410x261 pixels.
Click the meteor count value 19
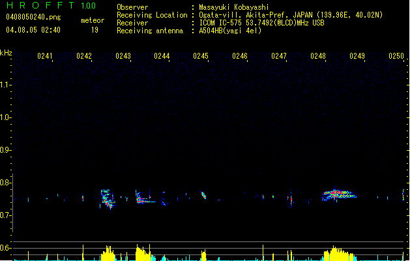coord(95,30)
